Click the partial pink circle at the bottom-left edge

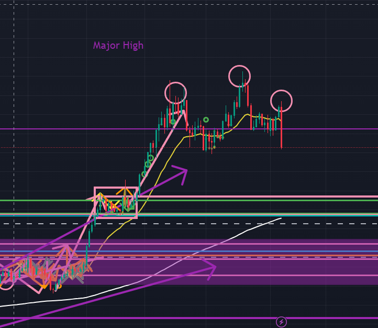[5, 284]
